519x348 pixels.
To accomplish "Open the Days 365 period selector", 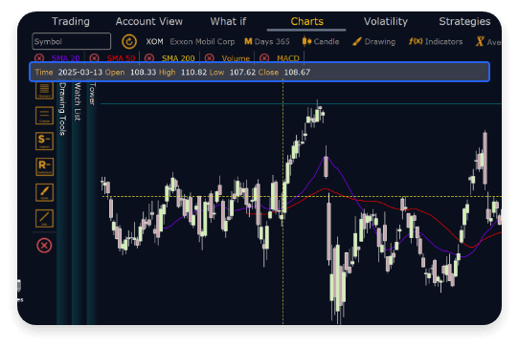I will 267,42.
